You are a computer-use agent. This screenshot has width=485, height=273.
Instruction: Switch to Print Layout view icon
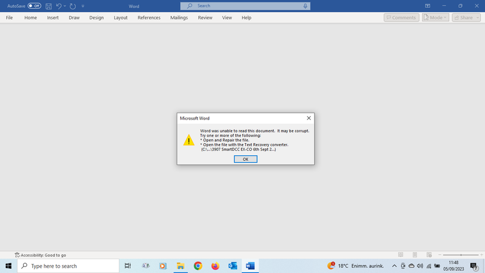415,255
